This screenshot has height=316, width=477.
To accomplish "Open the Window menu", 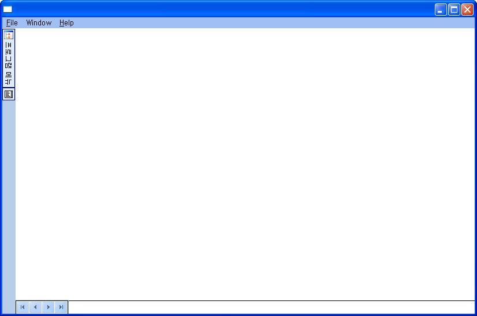I will tap(39, 23).
